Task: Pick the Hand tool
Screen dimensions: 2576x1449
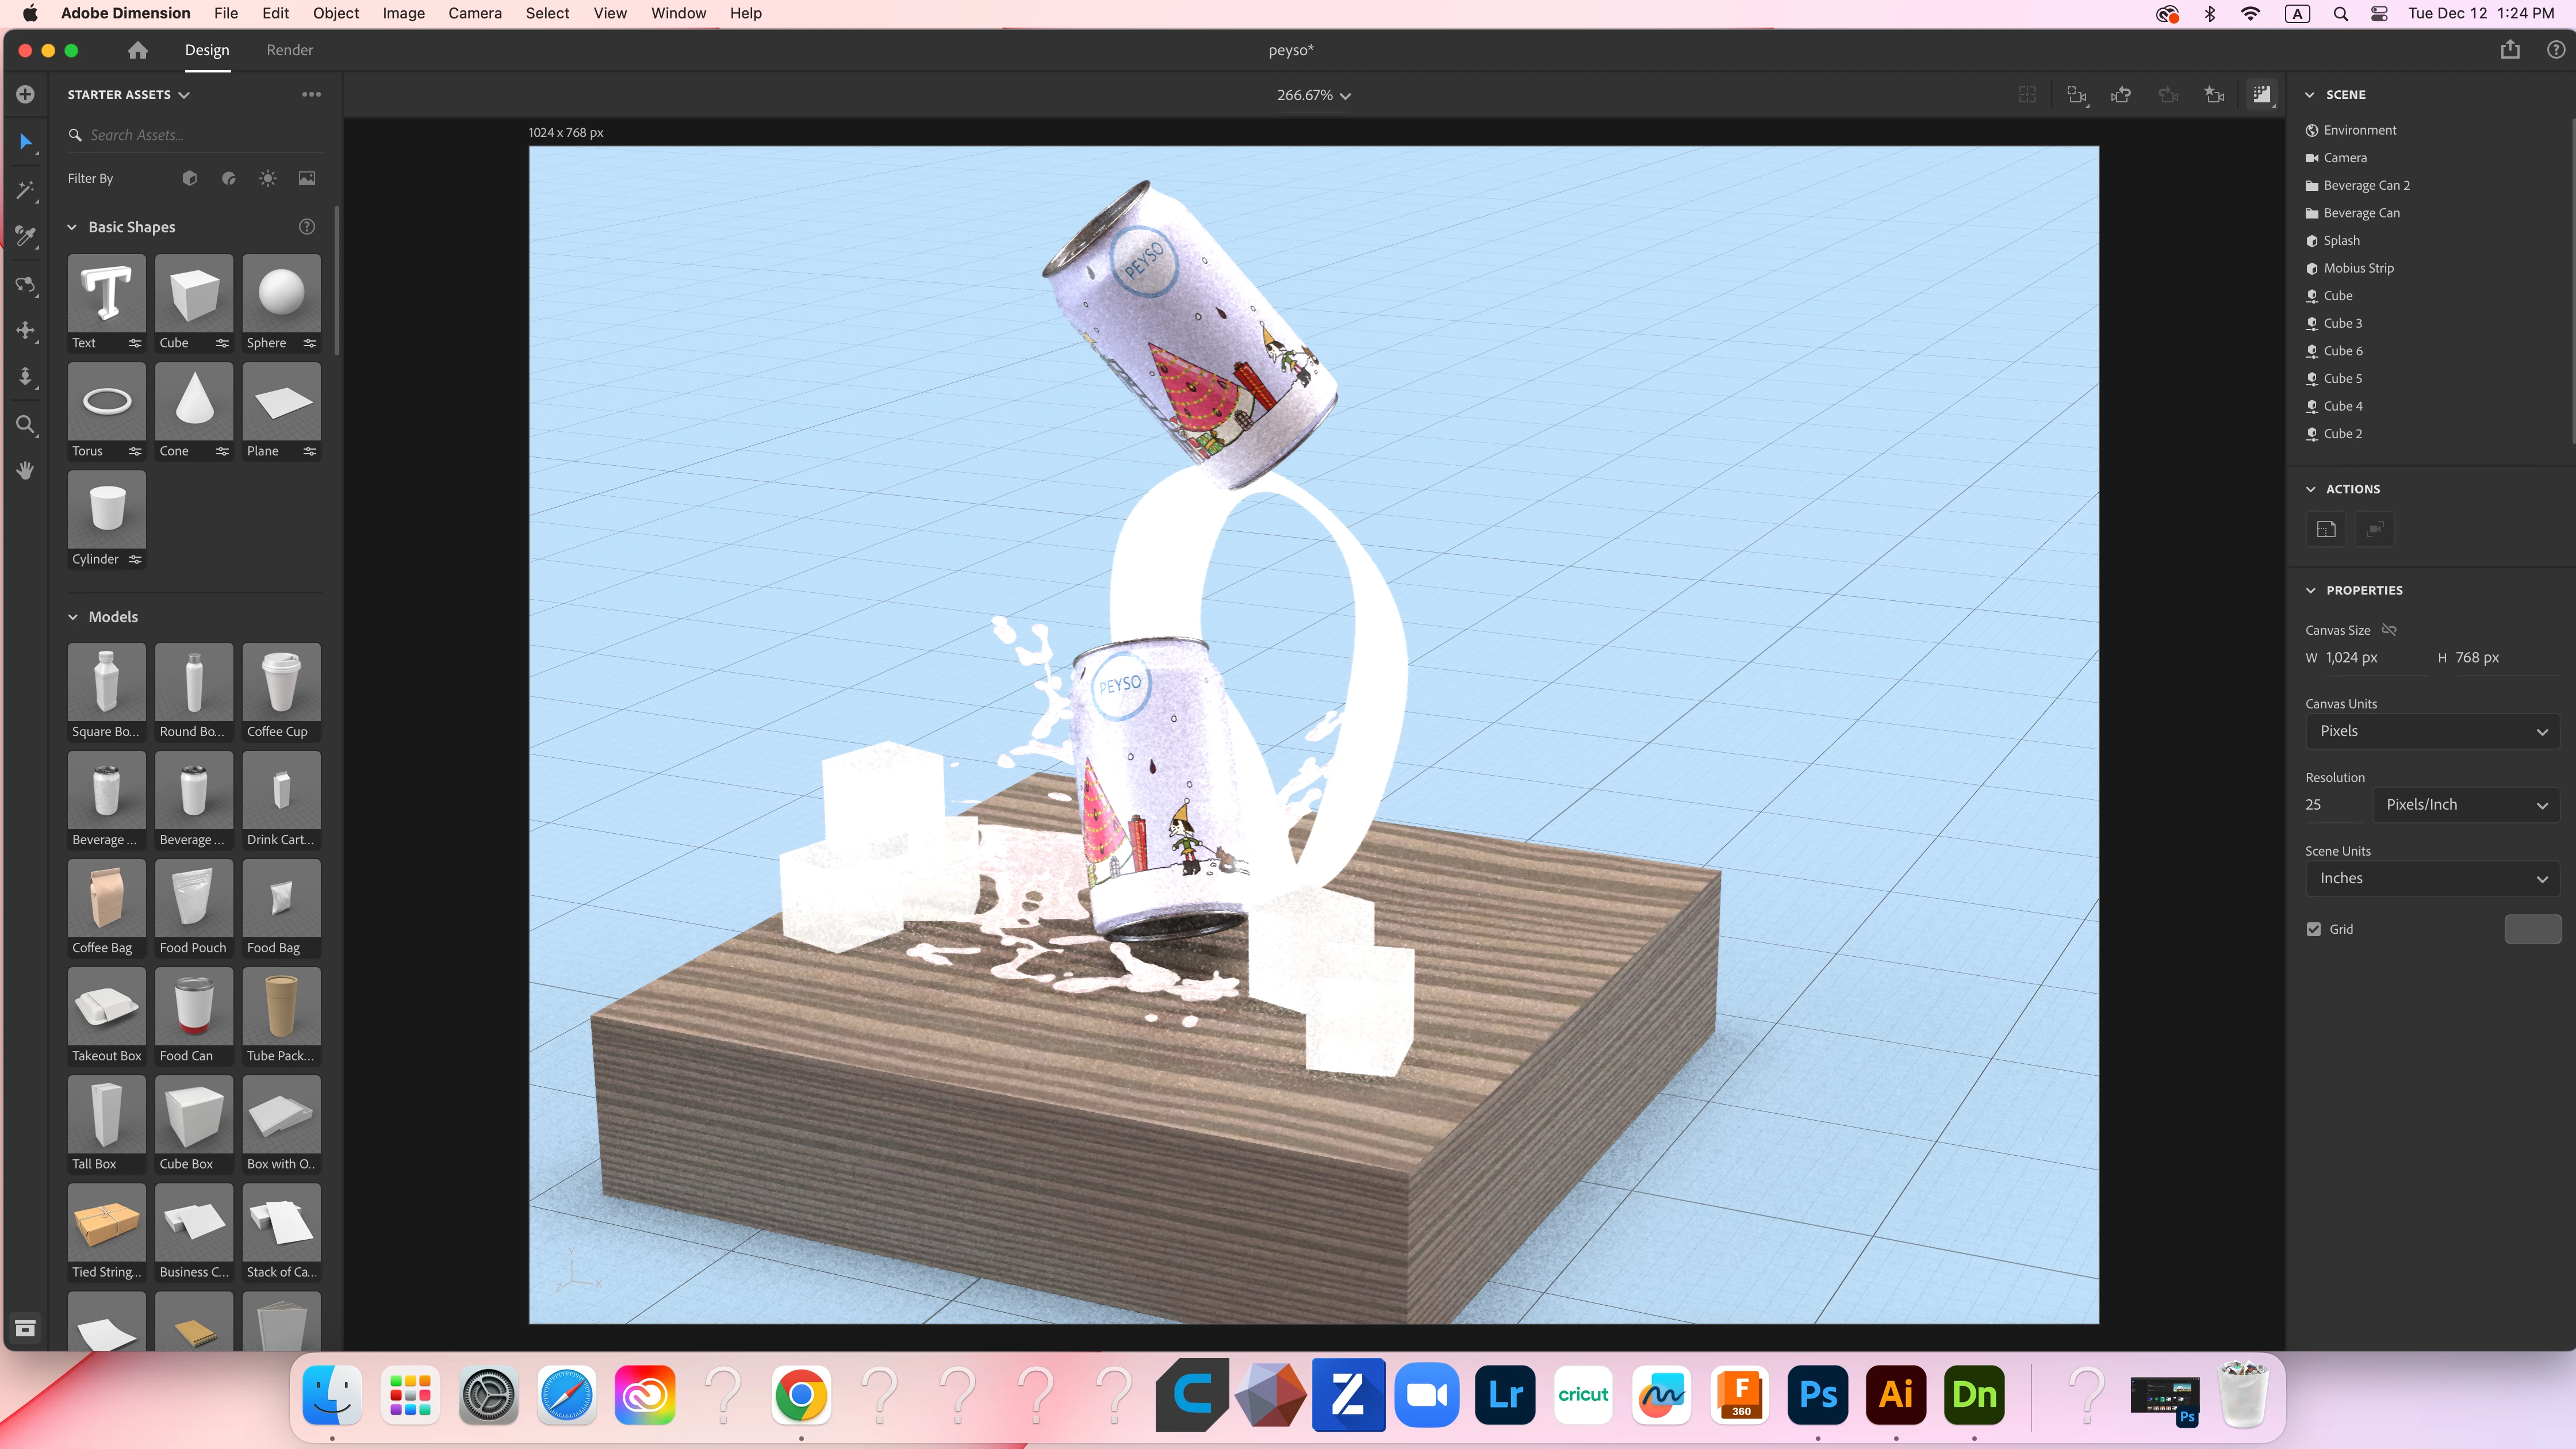Action: tap(26, 471)
